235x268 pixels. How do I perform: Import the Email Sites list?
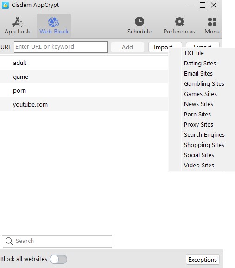pos(198,74)
